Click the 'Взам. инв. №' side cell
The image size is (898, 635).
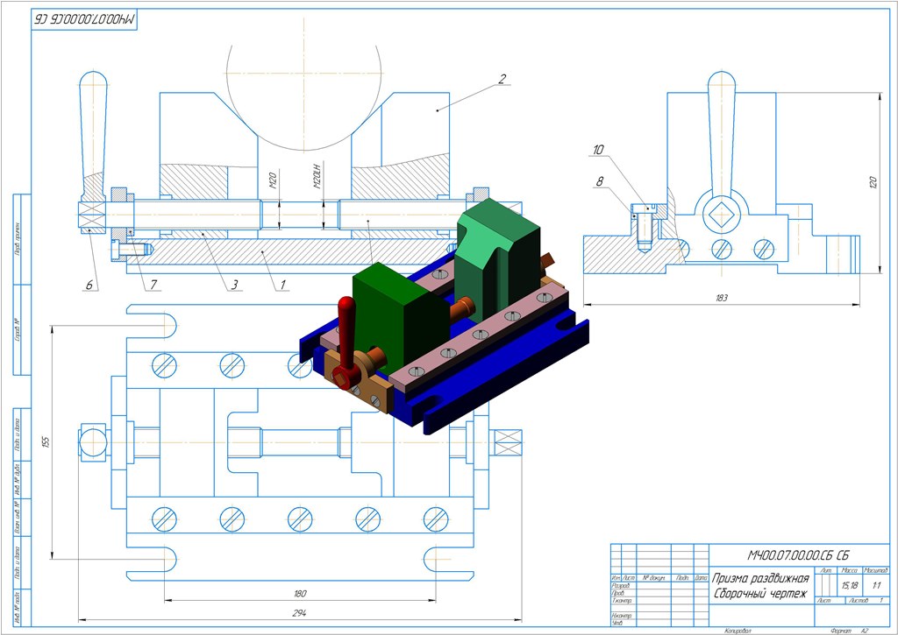(18, 517)
